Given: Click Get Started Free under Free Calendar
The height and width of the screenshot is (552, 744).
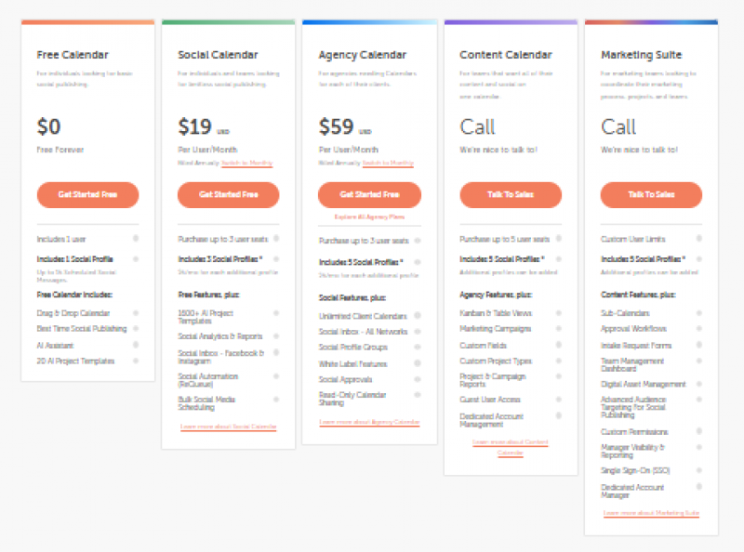Looking at the screenshot, I should click(x=87, y=195).
